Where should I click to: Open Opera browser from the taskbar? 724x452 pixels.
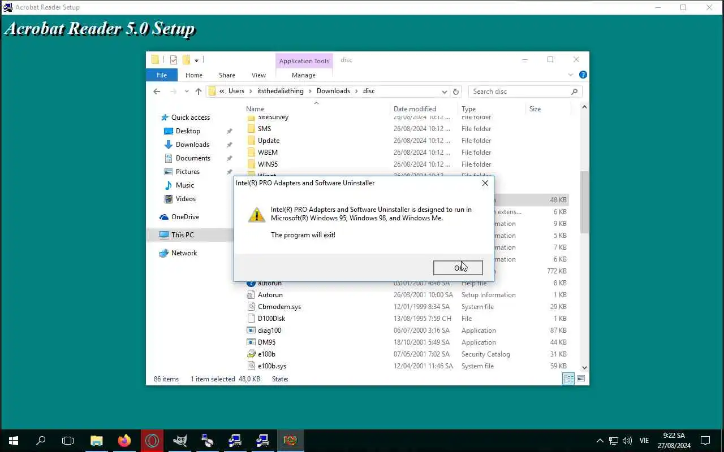(x=152, y=441)
